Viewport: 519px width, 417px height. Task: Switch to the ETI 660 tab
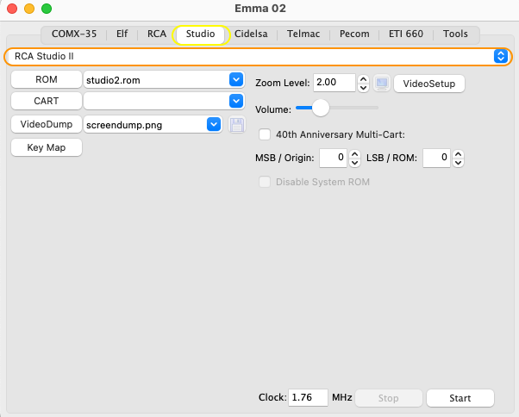406,34
